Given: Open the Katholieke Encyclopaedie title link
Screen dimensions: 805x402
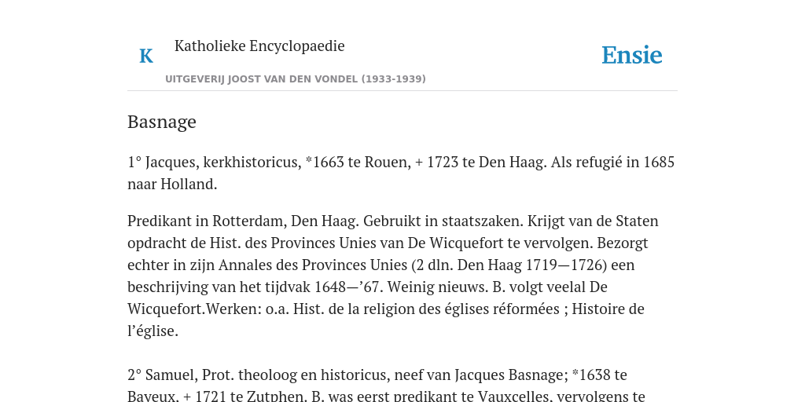Looking at the screenshot, I should pos(259,46).
